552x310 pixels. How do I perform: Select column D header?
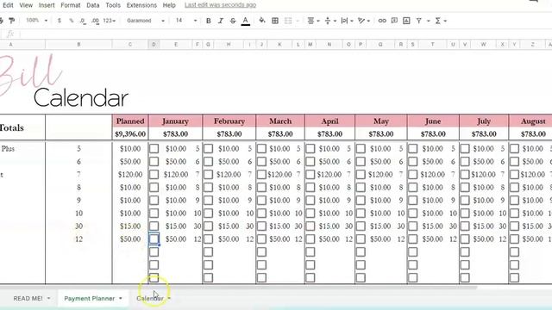(x=154, y=44)
